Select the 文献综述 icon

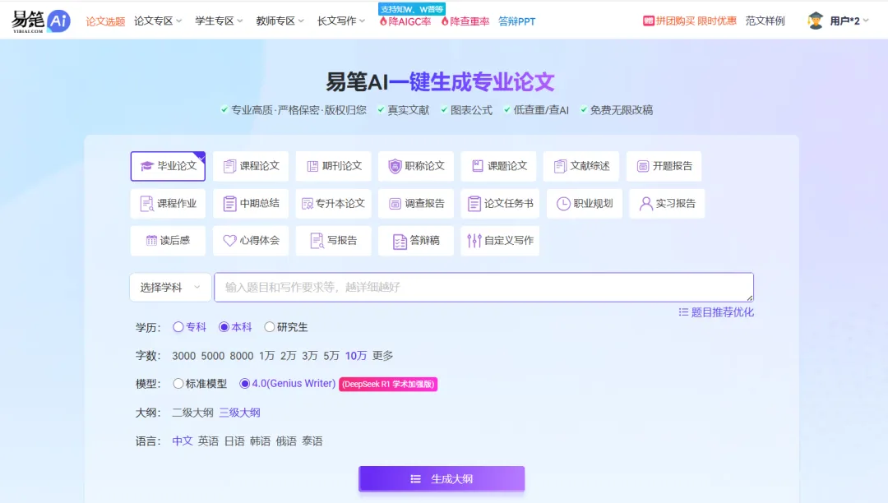coord(560,166)
